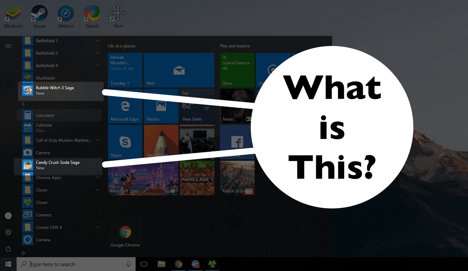Open Chrome on taskbar
The image size is (468, 271).
click(x=178, y=264)
